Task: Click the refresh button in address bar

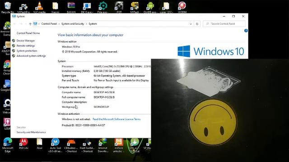Action: 197,24
